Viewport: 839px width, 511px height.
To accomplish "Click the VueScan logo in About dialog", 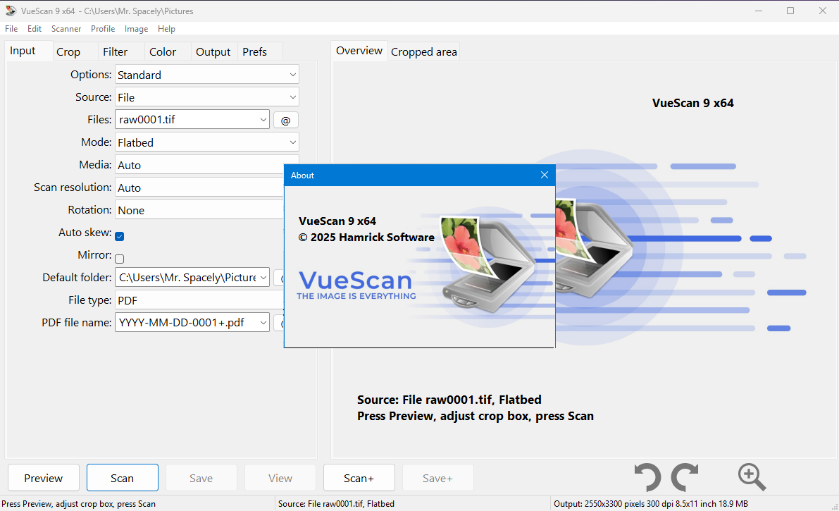I will coord(356,285).
